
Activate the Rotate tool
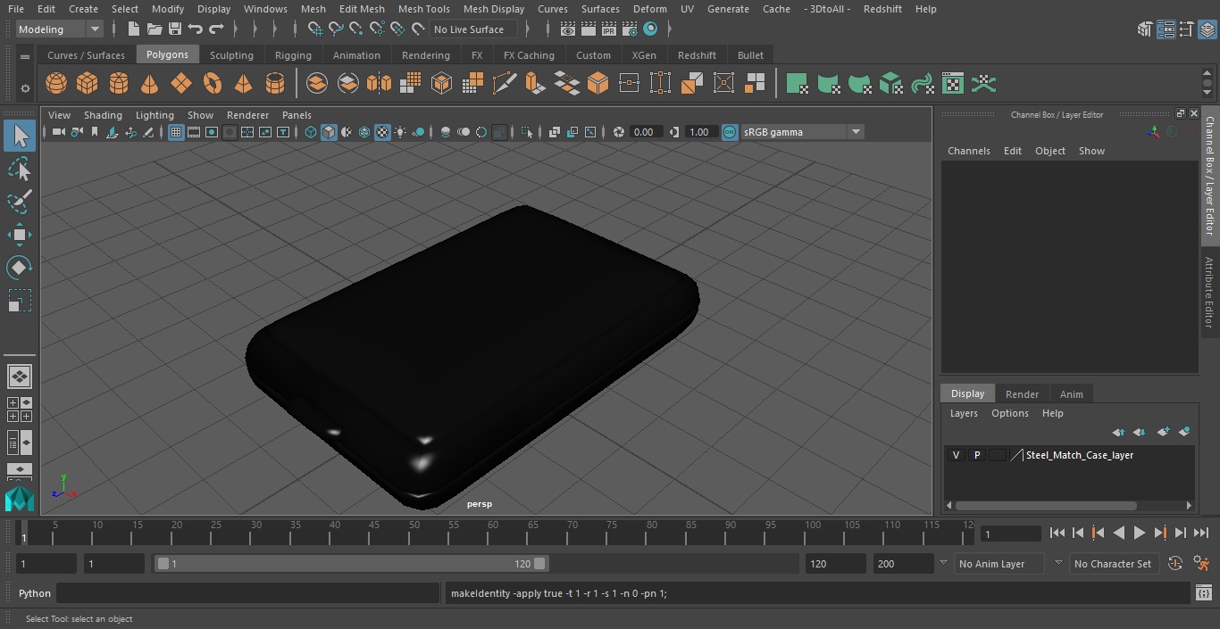20,268
